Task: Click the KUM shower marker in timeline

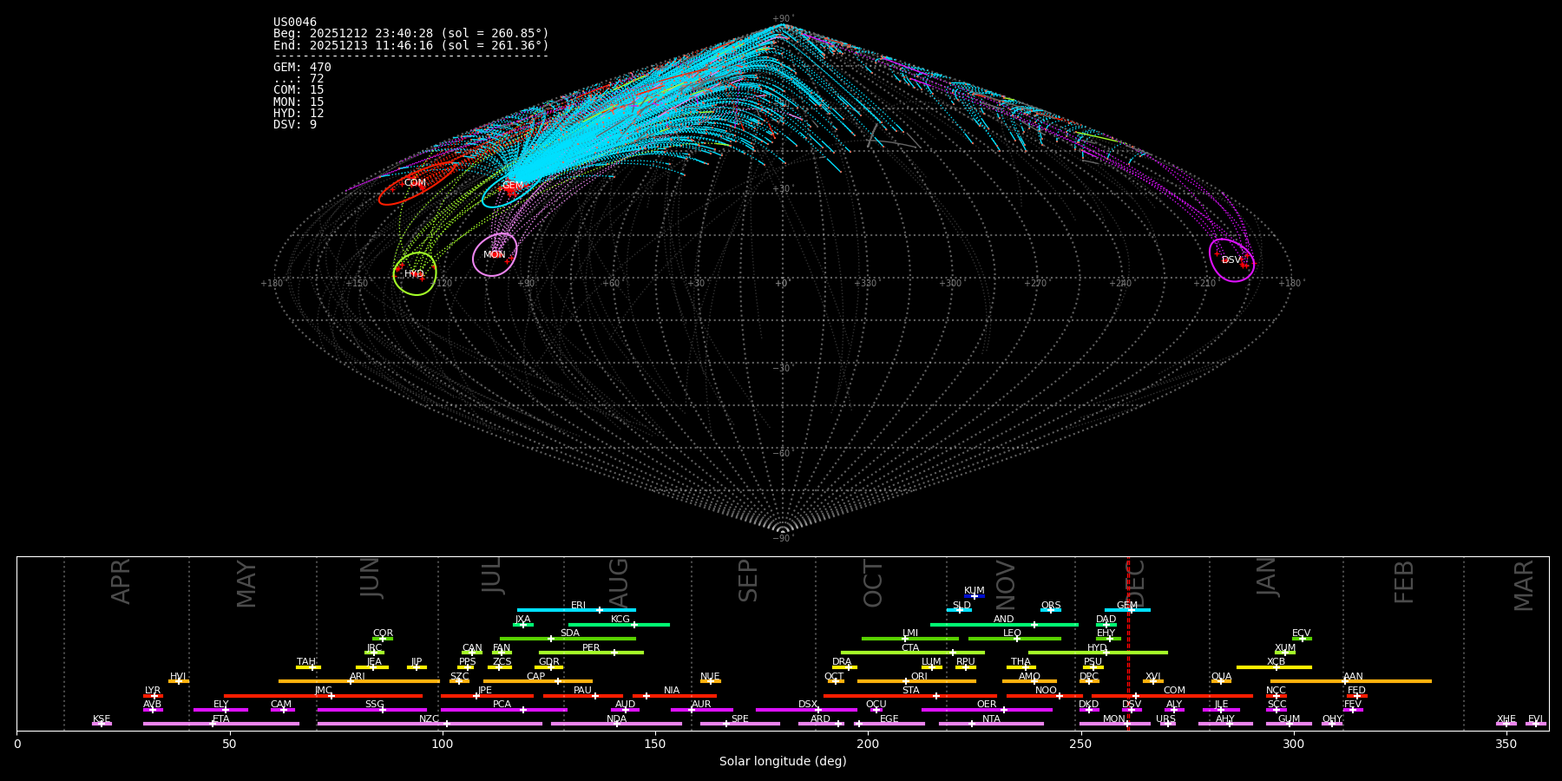Action: click(x=974, y=595)
